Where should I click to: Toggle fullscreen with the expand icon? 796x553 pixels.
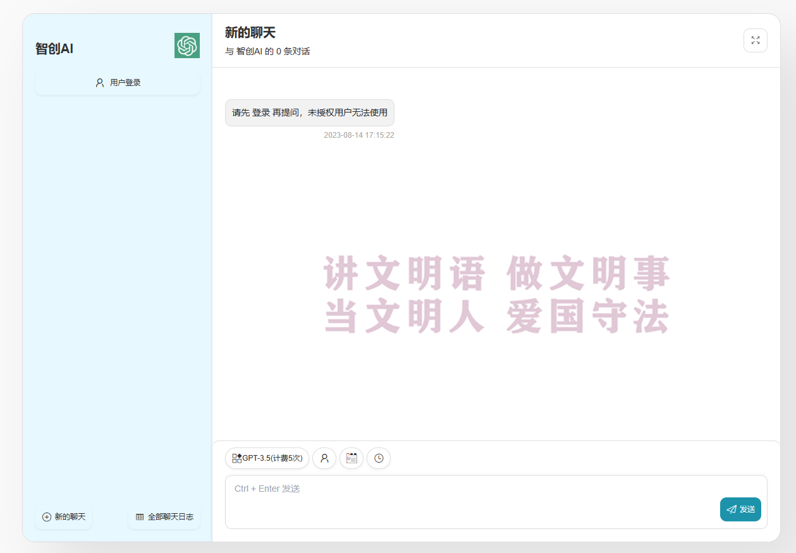click(756, 40)
